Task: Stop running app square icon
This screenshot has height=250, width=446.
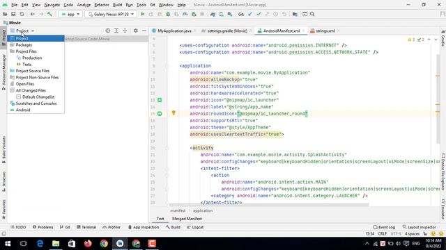Action: point(202,14)
